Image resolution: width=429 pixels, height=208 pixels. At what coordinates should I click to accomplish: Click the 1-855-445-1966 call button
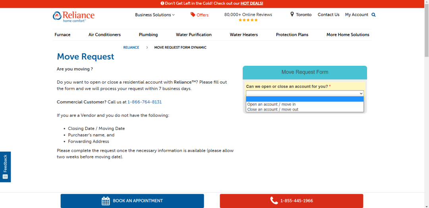pos(292,201)
